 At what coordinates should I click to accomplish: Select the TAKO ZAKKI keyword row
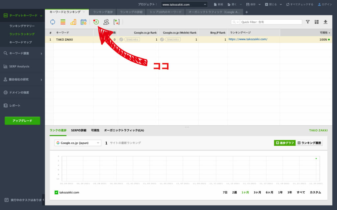click(x=189, y=39)
